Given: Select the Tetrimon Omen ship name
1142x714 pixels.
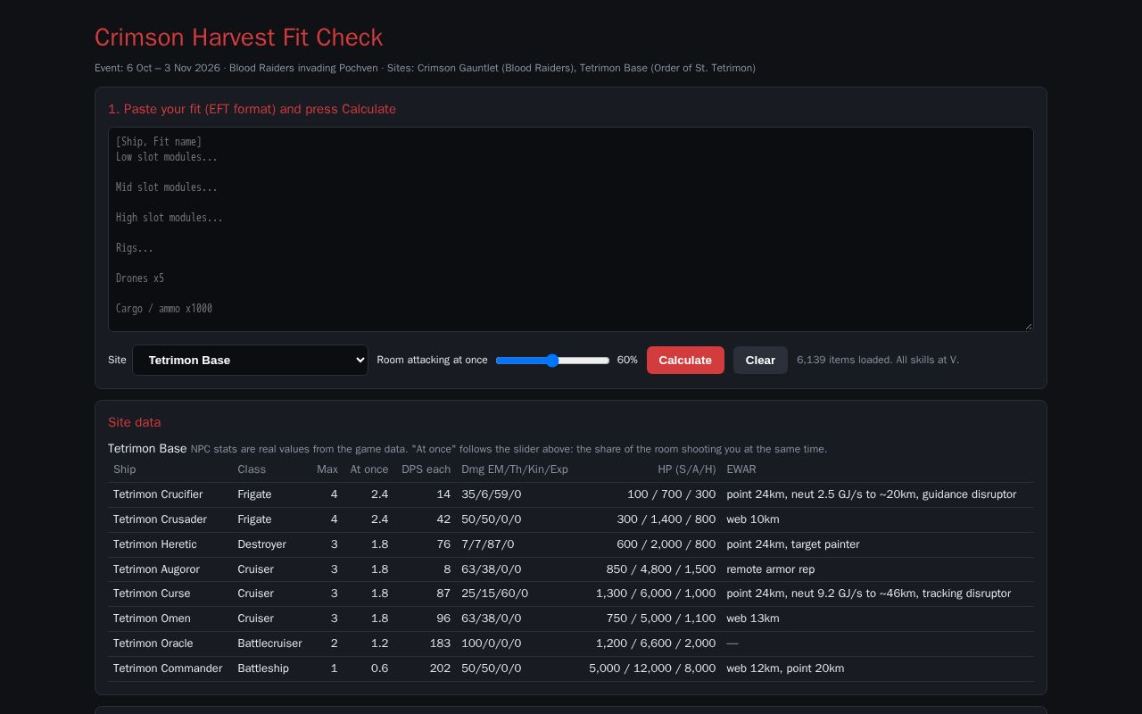Looking at the screenshot, I should click(x=152, y=619).
